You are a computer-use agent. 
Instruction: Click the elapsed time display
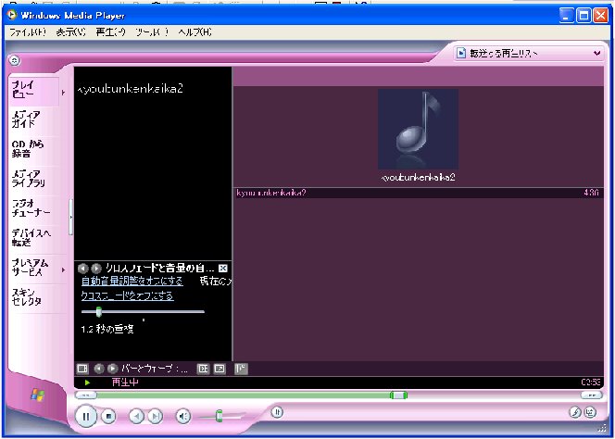coord(590,383)
